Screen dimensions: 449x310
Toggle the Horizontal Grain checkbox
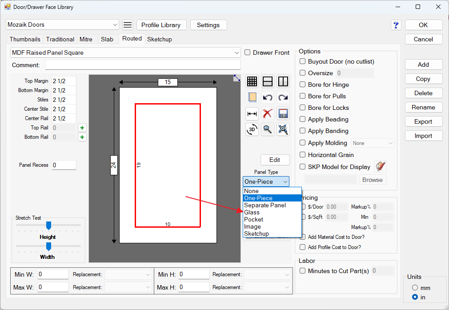(x=303, y=155)
